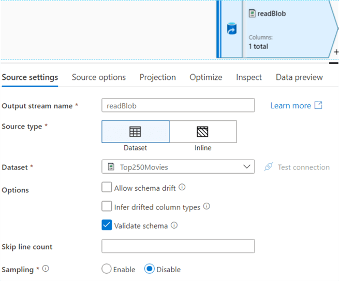Viewport: 339px width, 281px height.
Task: Select the Enable sampling radio button
Action: [107, 269]
